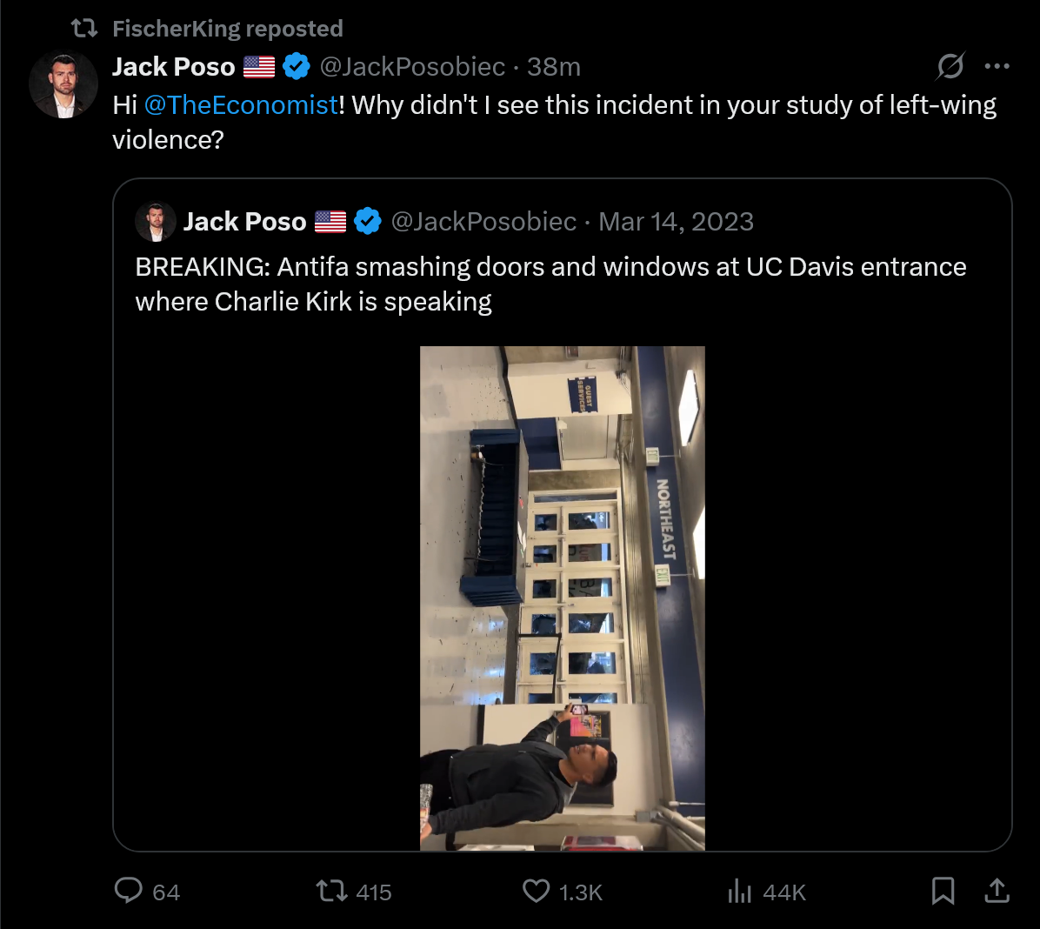The height and width of the screenshot is (929, 1040).
Task: Open the 38m timestamp link
Action: 554,66
